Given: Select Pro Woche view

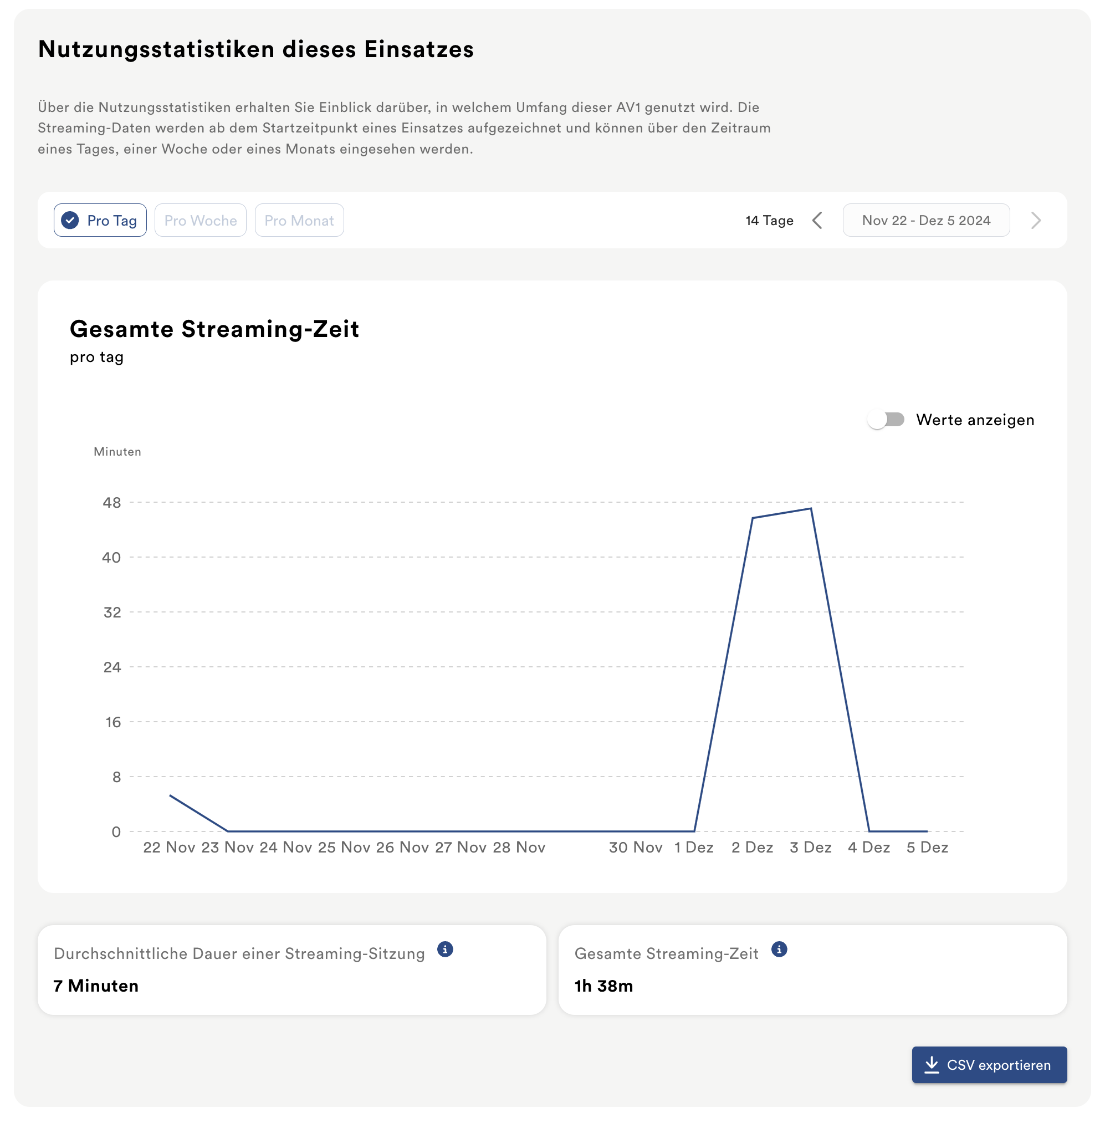Looking at the screenshot, I should [200, 221].
